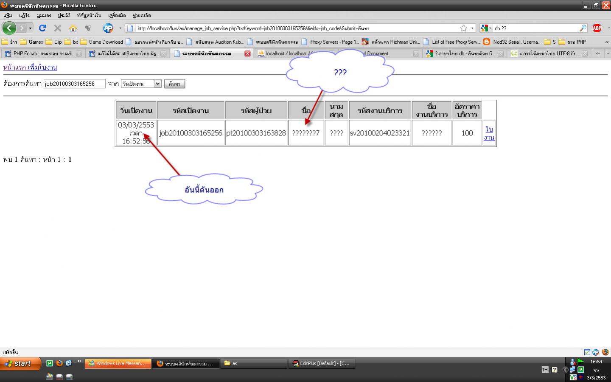Viewport: 611px width, 382px height.
Task: Open the เครื่องมือ (Tools) menu
Action: click(x=117, y=15)
